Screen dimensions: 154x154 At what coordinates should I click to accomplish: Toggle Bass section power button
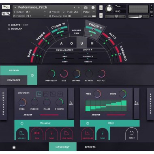coord(34,55)
